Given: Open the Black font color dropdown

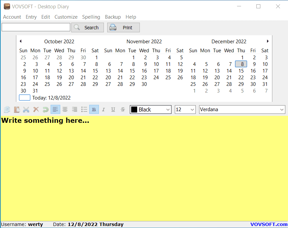Looking at the screenshot, I should tap(150, 110).
